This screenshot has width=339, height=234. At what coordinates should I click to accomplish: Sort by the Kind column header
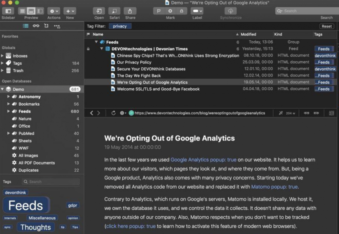[278, 34]
